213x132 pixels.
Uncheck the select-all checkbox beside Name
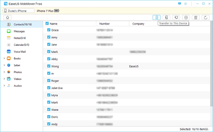click(x=47, y=24)
